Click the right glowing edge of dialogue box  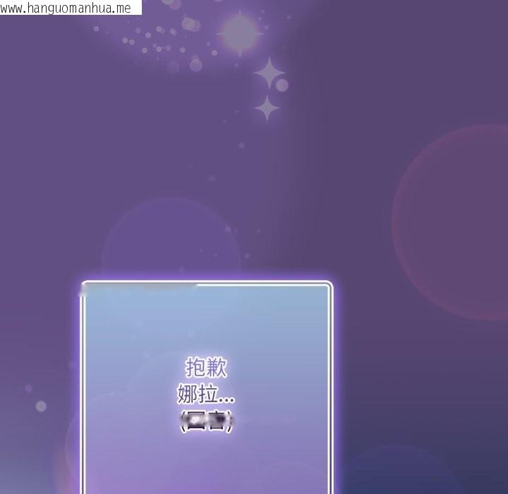coord(331,388)
